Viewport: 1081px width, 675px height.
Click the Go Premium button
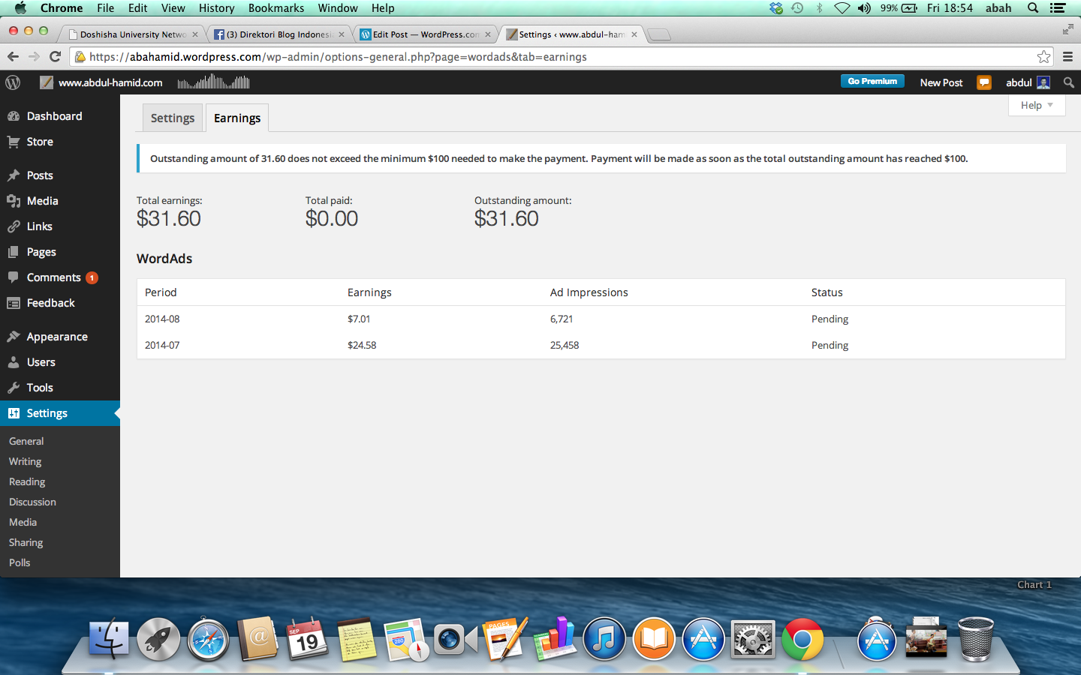point(872,82)
